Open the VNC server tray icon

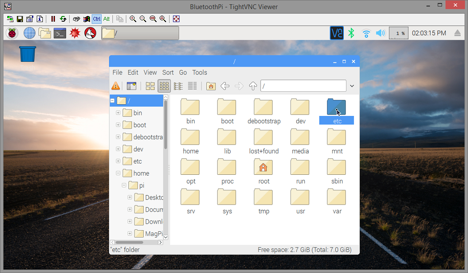click(337, 33)
